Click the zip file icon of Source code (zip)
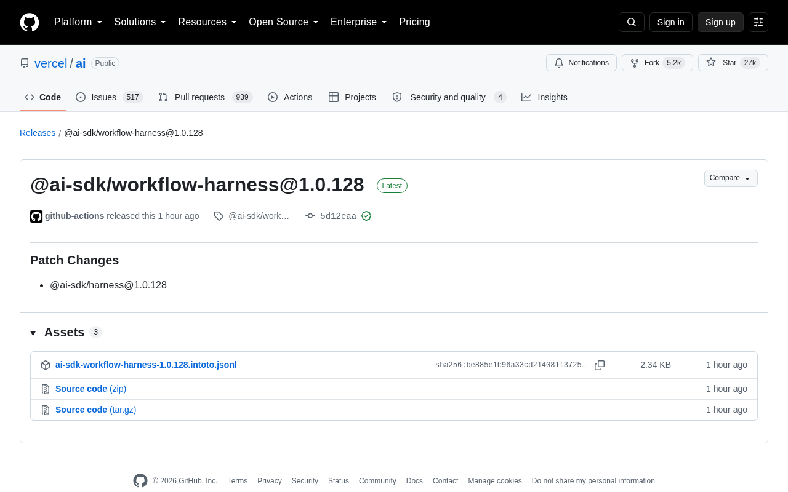788x492 pixels. (x=46, y=389)
